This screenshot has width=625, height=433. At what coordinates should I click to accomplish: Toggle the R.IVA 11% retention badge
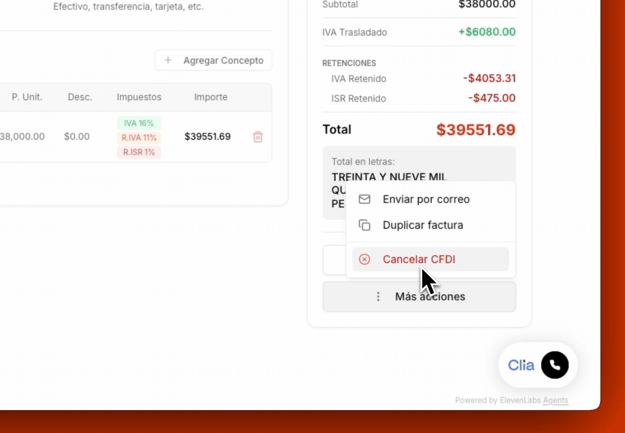139,138
